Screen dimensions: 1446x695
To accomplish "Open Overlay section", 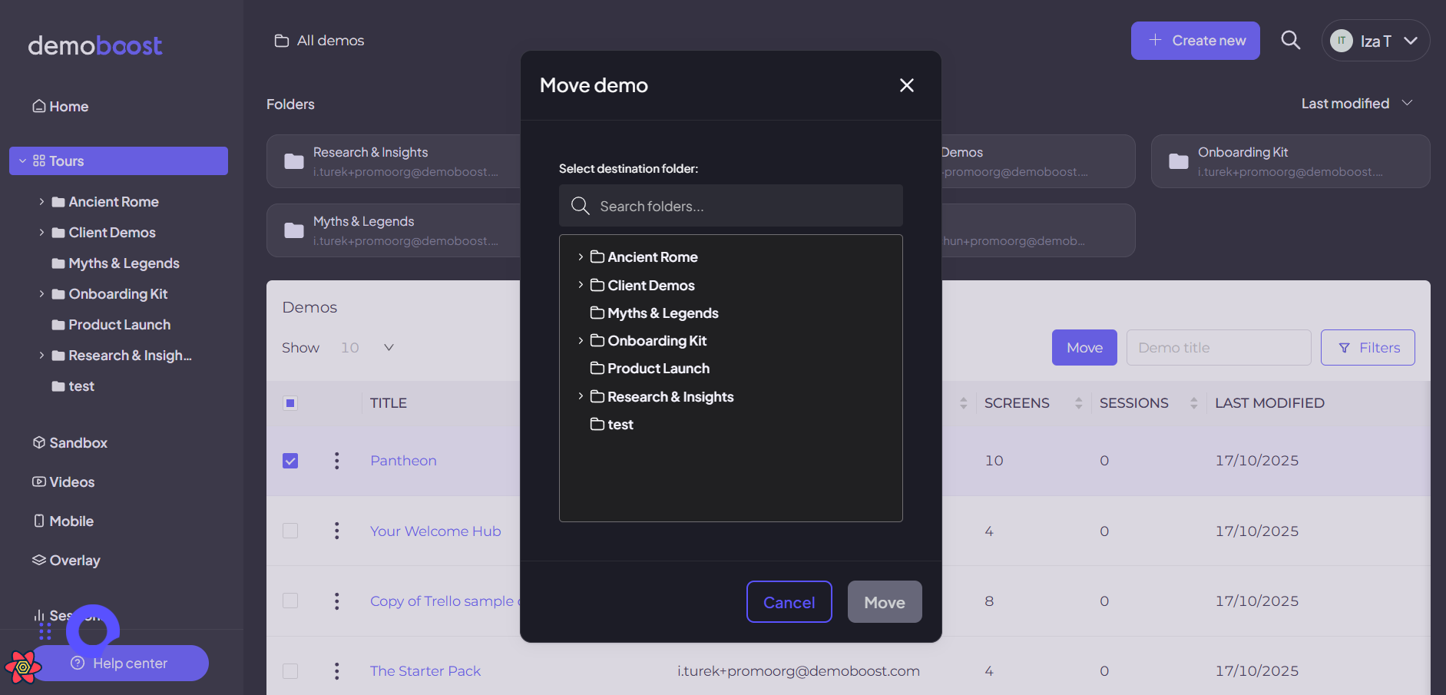I will click(66, 561).
